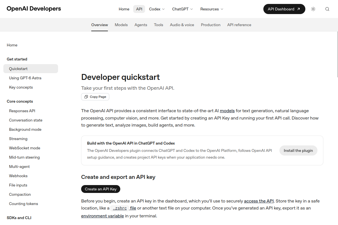
Task: Click the Get started section heading
Action: [x=17, y=59]
